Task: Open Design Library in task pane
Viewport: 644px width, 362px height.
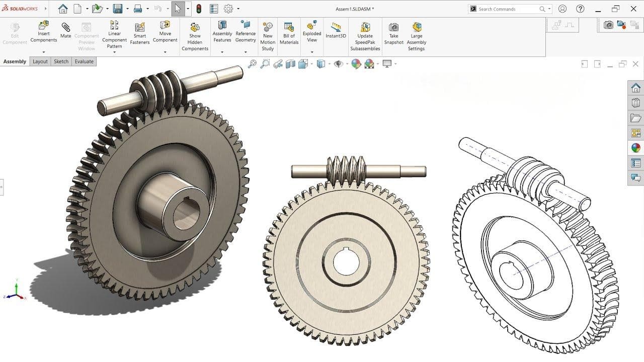Action: point(636,103)
